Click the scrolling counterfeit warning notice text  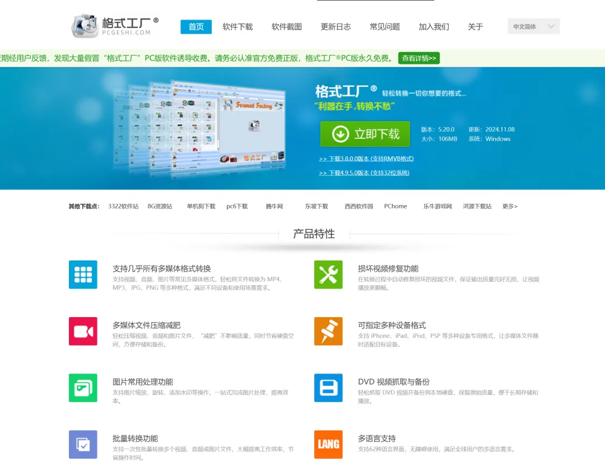(x=196, y=58)
